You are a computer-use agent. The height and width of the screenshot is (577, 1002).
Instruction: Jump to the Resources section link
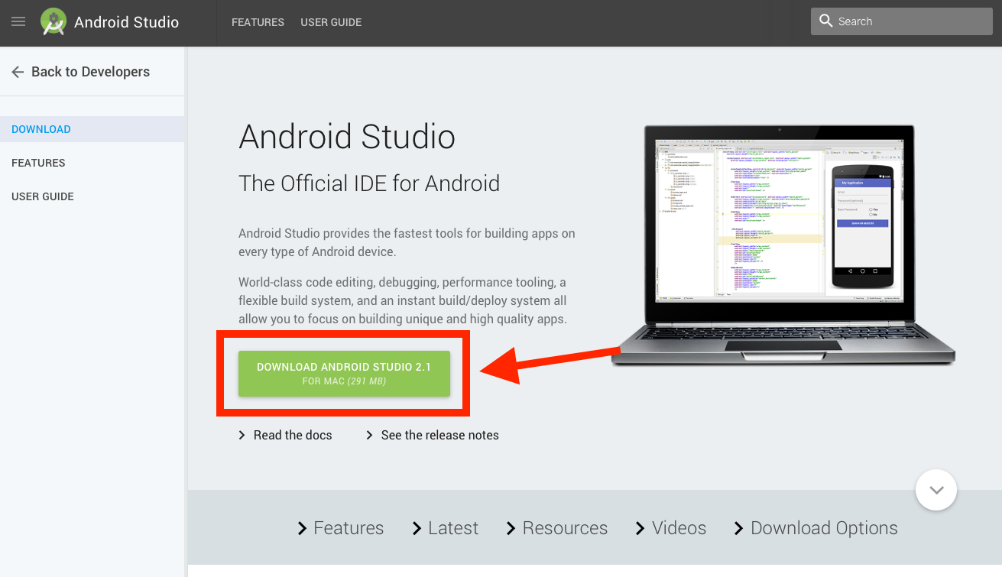tap(565, 528)
